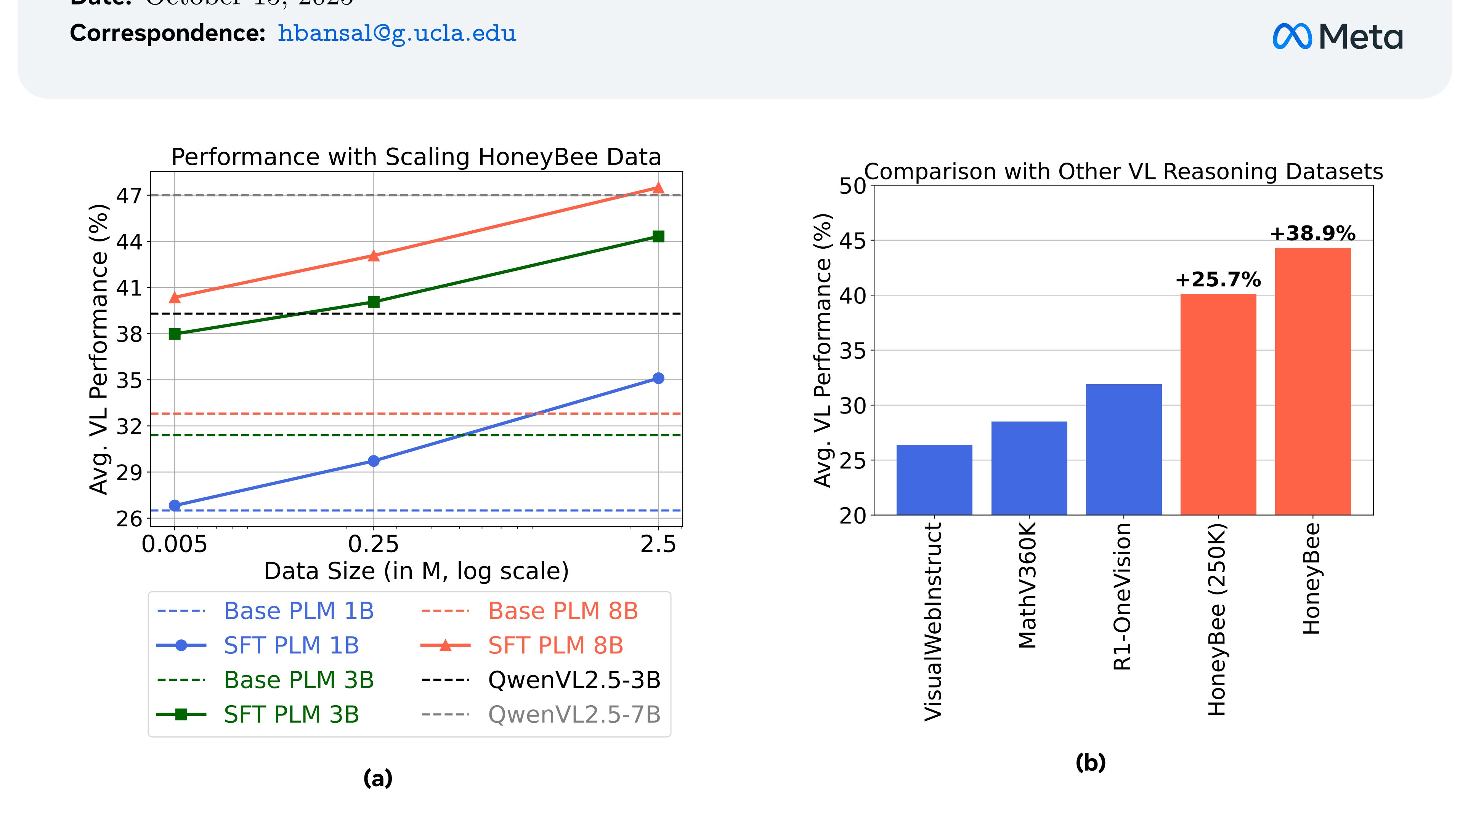The height and width of the screenshot is (824, 1476).
Task: Click the SFT PLM 8B triangle legend marker
Action: (445, 645)
